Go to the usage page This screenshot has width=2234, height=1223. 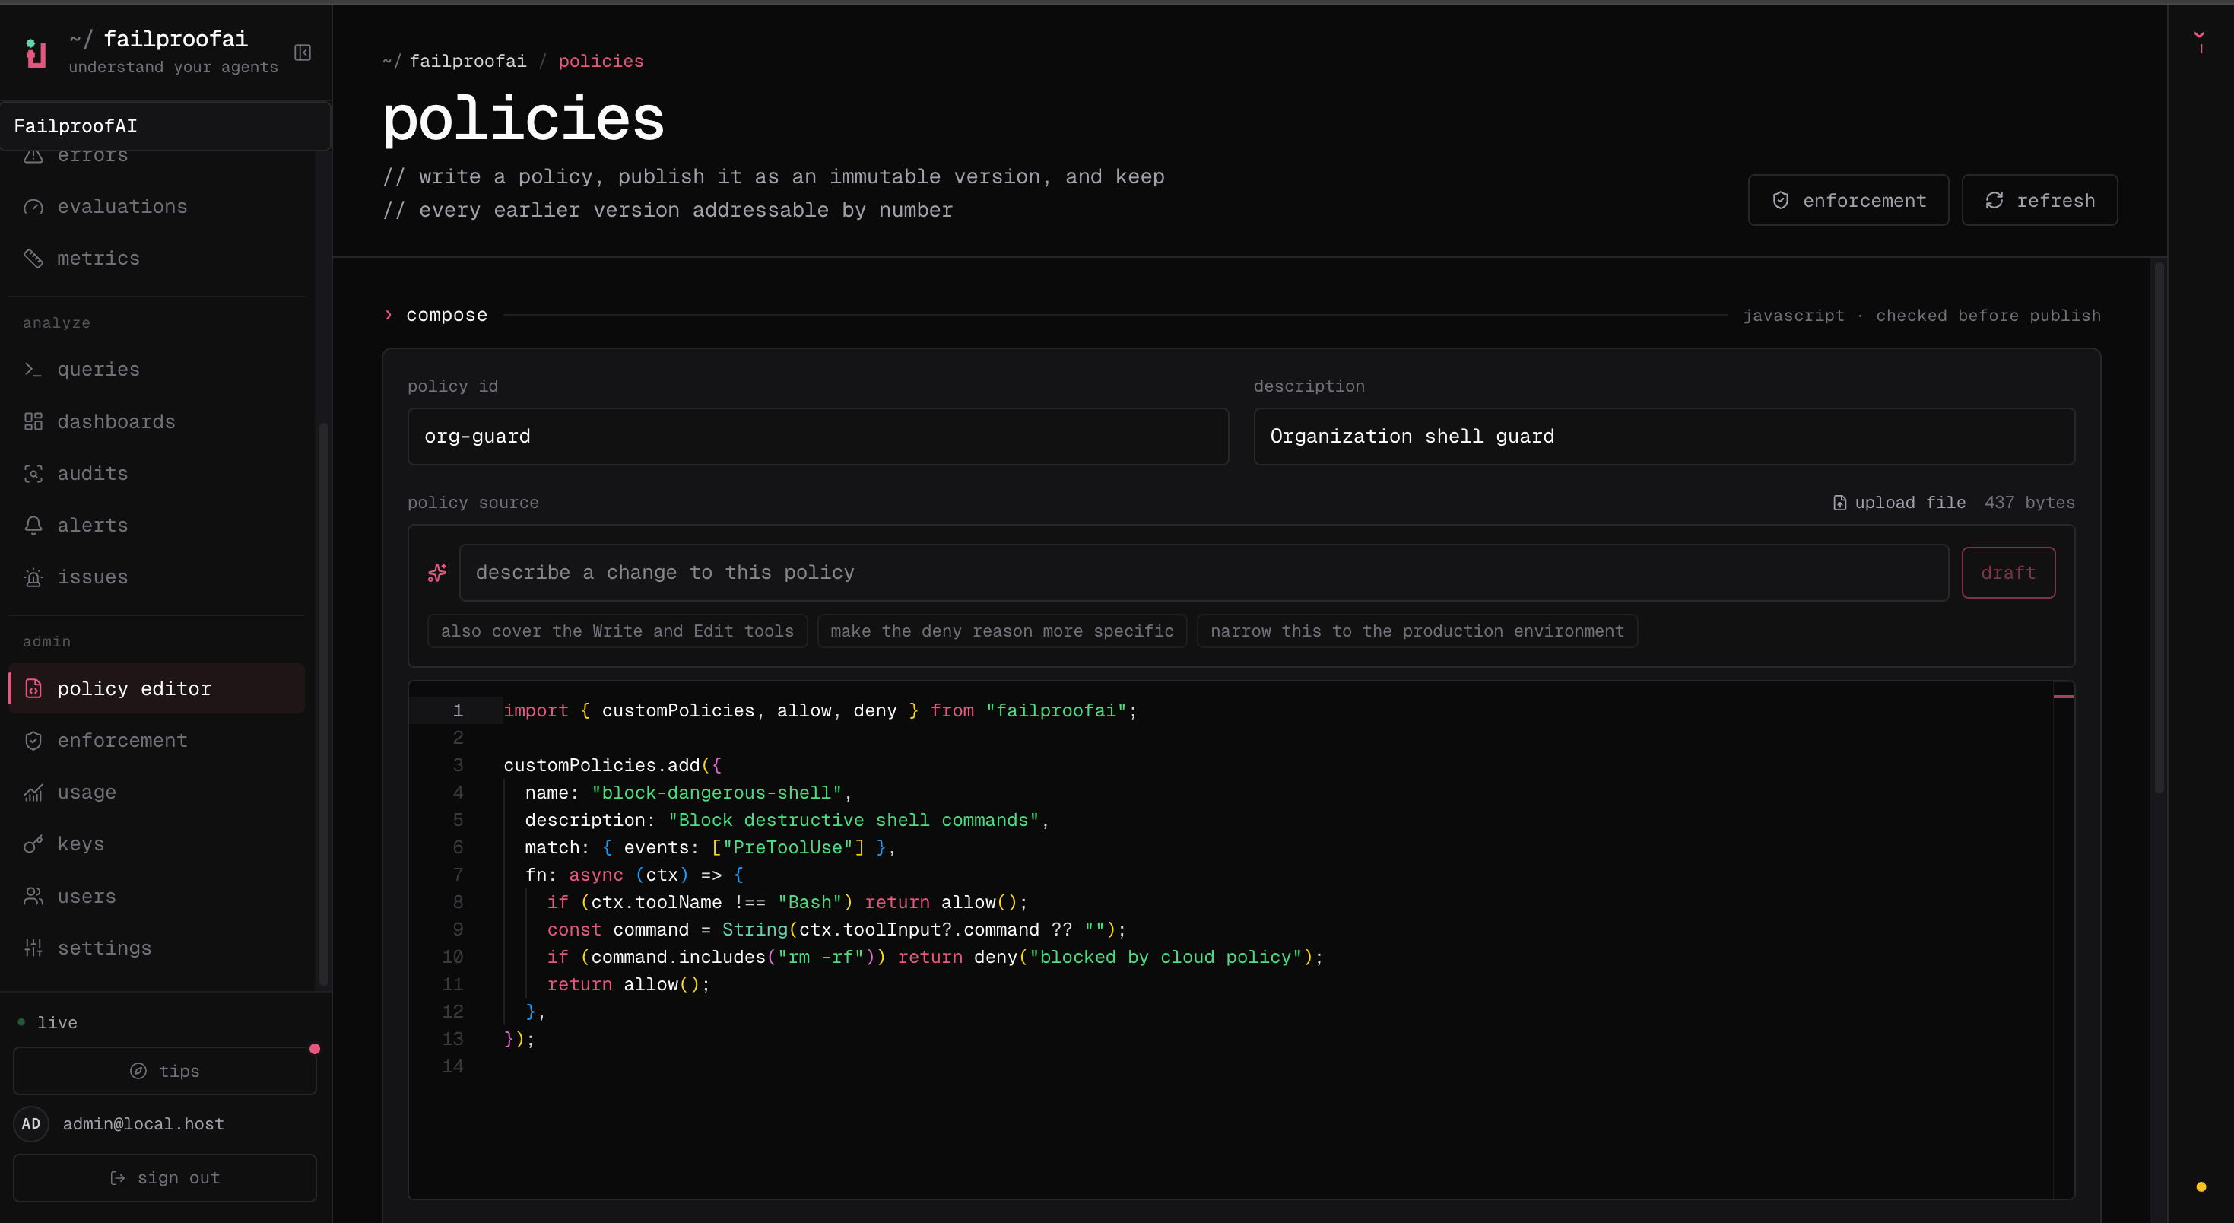(x=156, y=793)
